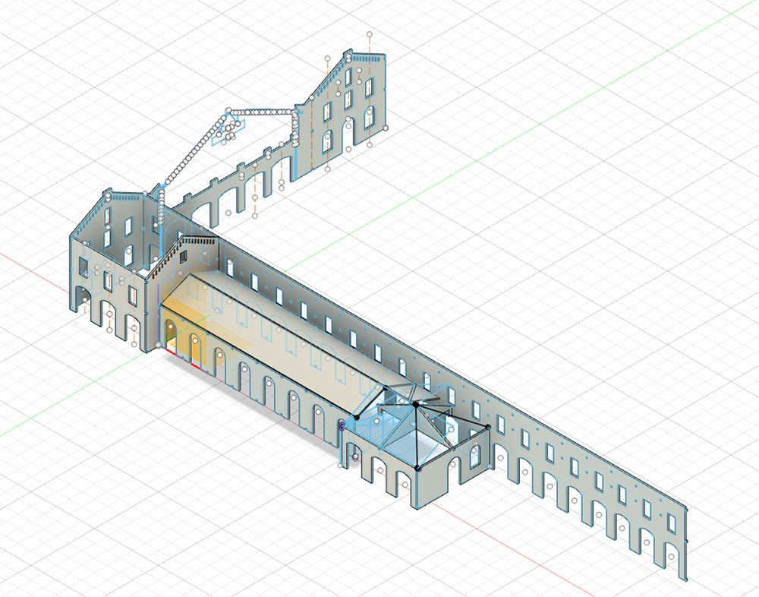Screen dimensions: 759x597
Task: Click the topmost sketch point above the far gable
Action: [370, 34]
